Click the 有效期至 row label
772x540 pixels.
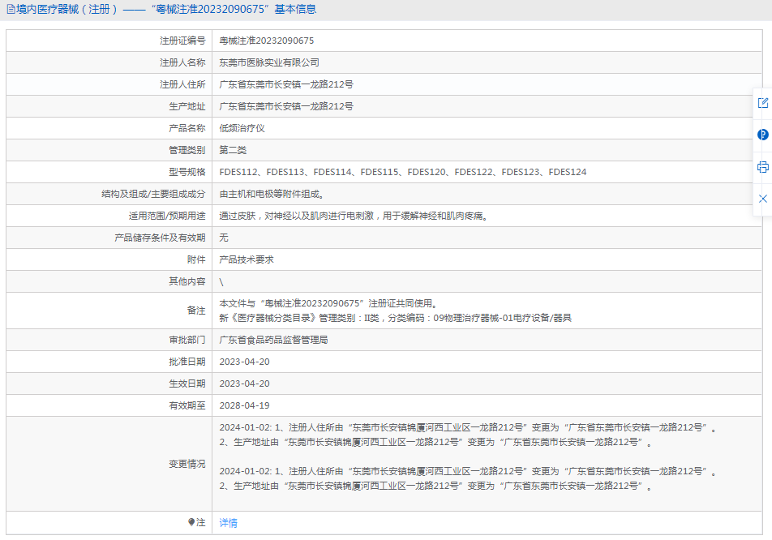[x=187, y=405]
